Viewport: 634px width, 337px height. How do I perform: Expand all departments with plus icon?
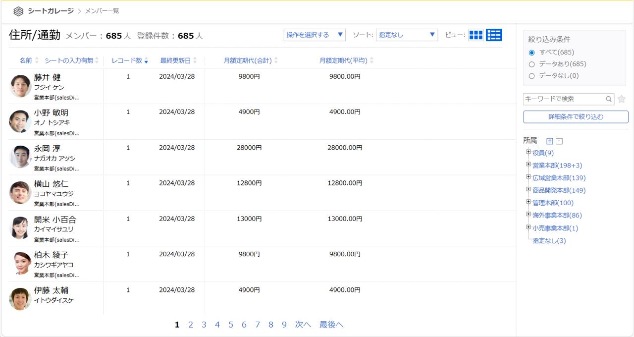pyautogui.click(x=549, y=141)
